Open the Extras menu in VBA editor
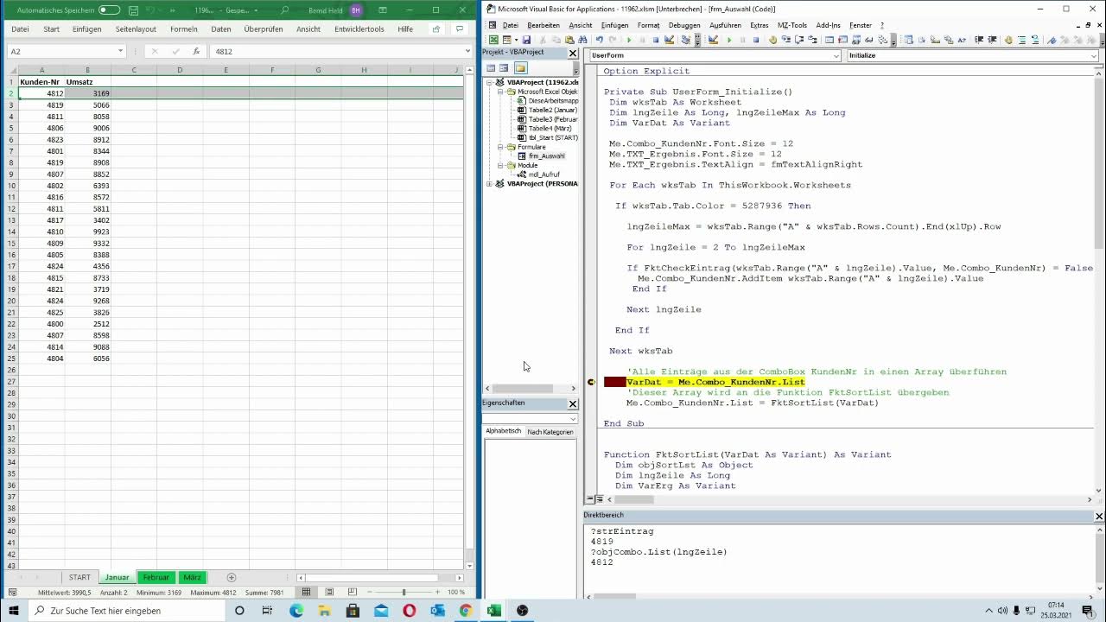Screen dimensions: 1106x622 (x=760, y=25)
